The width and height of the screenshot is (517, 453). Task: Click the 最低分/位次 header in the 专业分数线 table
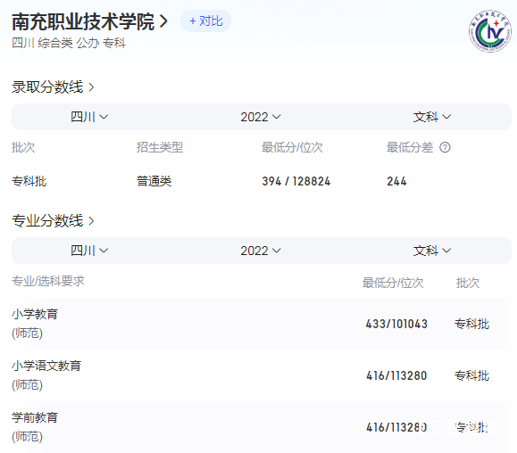coord(393,283)
